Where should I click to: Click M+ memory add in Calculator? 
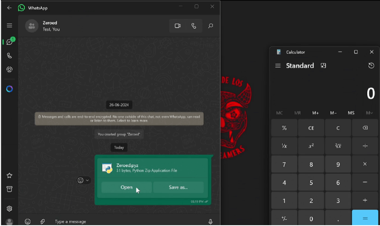[315, 113]
